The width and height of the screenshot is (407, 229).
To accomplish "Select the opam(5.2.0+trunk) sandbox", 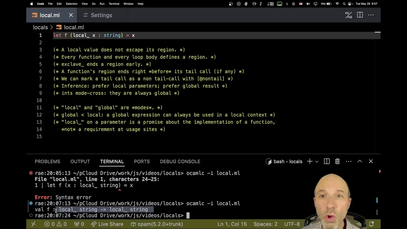I will (157, 224).
